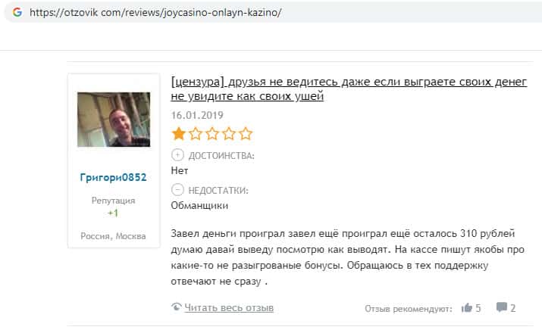Click the first filled orange star
This screenshot has width=542, height=330.
[179, 133]
